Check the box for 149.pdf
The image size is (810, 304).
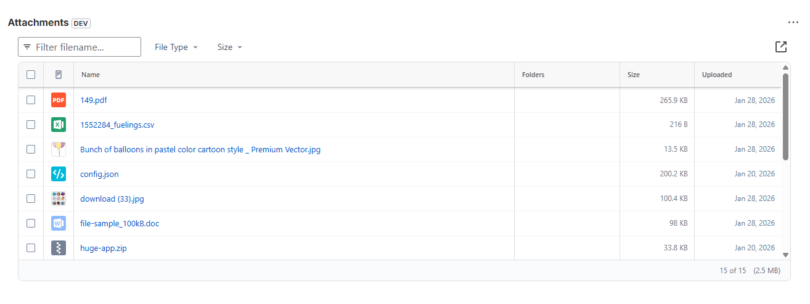[x=31, y=100]
